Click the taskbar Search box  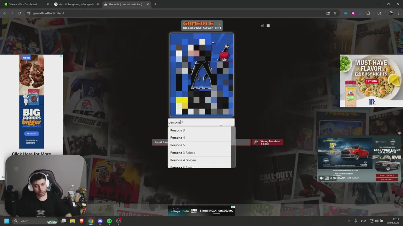[35, 221]
